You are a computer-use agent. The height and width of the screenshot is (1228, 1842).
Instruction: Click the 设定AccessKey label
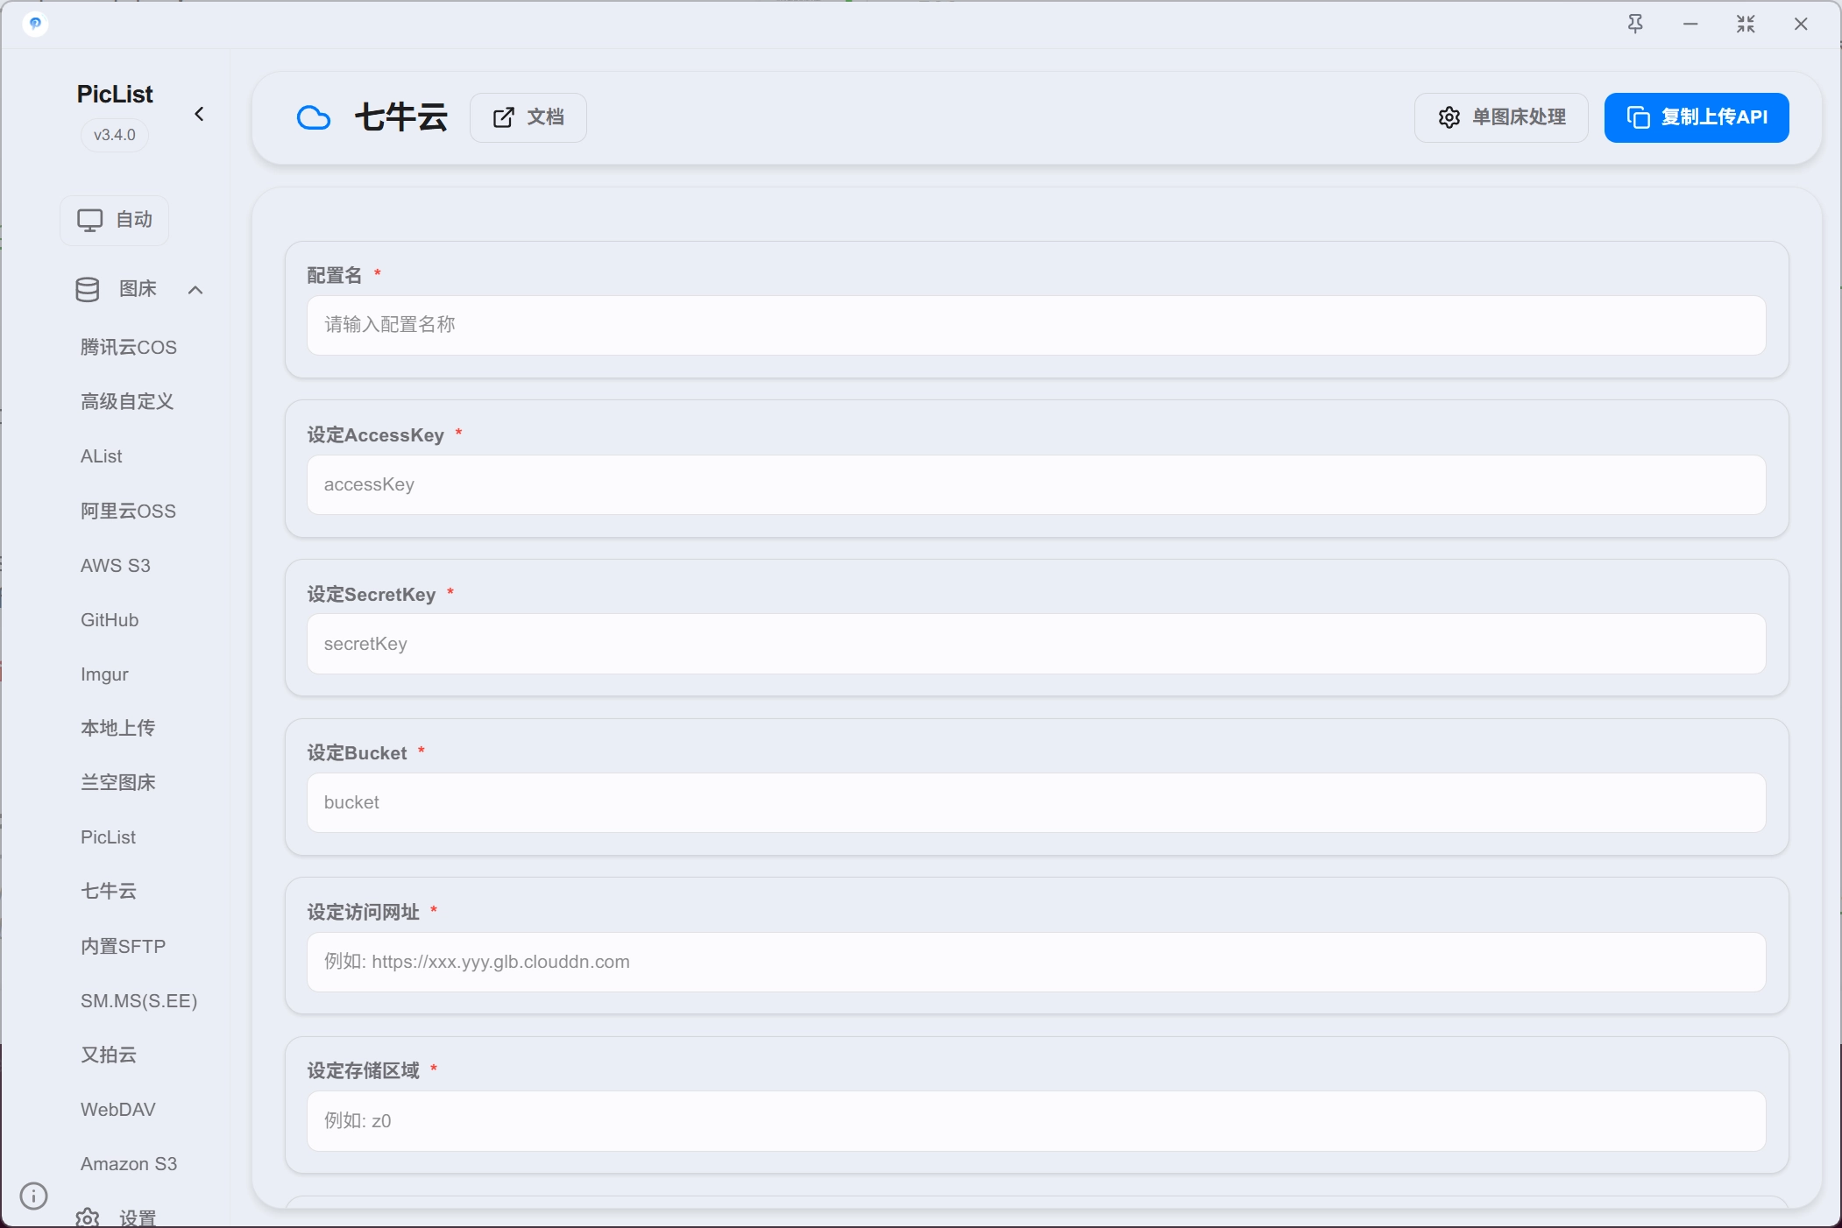tap(375, 435)
